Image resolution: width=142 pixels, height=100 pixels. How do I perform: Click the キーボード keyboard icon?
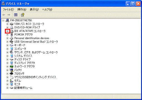click(11, 45)
